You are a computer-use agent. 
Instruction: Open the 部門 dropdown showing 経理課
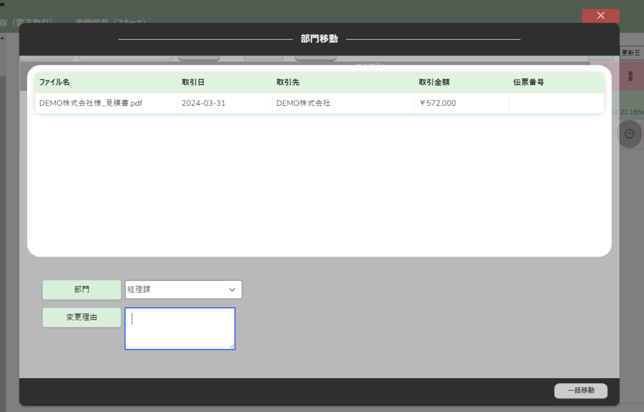183,289
